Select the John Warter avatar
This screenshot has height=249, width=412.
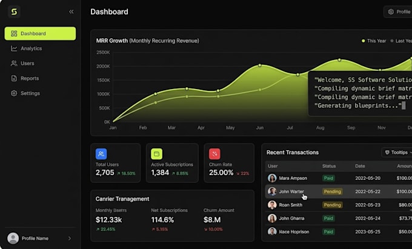[x=272, y=191]
